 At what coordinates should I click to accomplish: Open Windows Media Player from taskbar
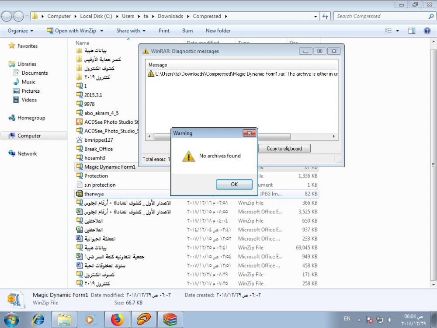(90, 320)
